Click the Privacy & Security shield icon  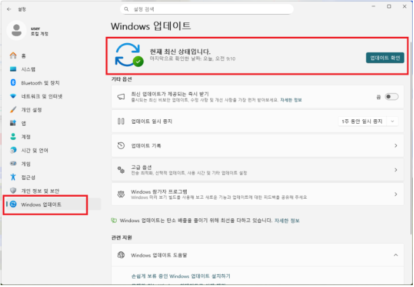[13, 190]
